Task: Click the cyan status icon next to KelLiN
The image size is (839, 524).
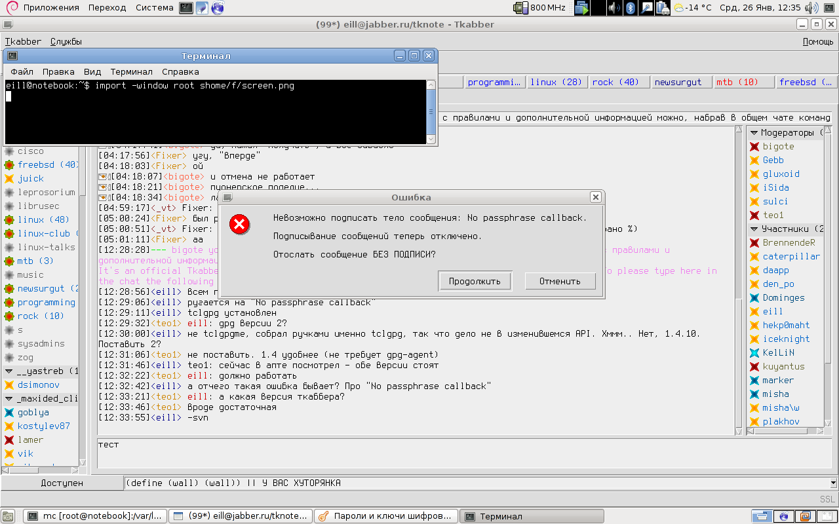Action: (754, 353)
